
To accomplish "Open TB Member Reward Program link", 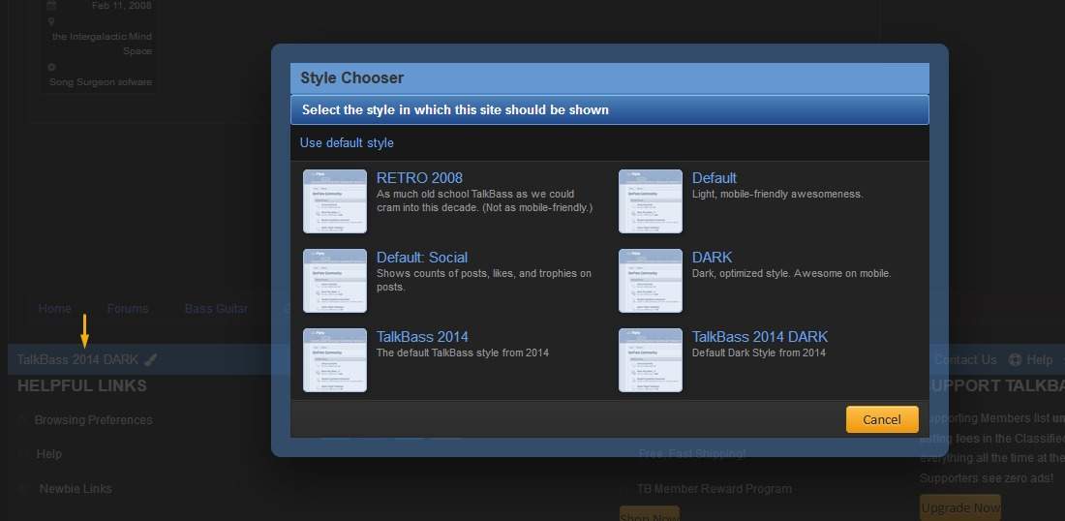I will 714,488.
